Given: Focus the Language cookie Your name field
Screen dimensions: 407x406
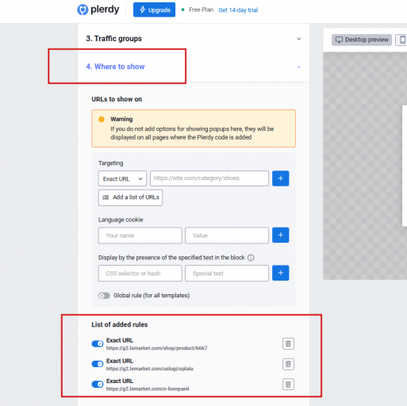Looking at the screenshot, I should point(140,236).
